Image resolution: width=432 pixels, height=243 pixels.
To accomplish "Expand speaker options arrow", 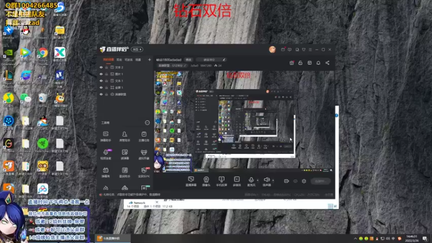I will (273, 180).
